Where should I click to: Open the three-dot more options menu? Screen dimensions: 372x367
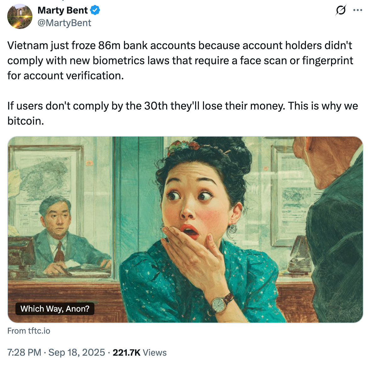pos(358,10)
